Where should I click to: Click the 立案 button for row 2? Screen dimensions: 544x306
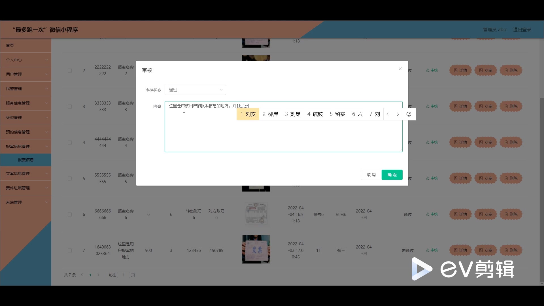coord(485,70)
